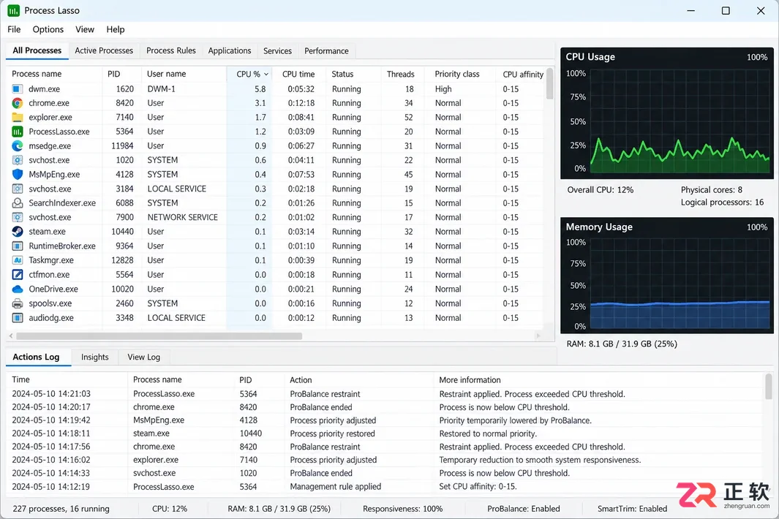The width and height of the screenshot is (779, 519).
Task: Select the steam.exe priority restored log entry
Action: (x=385, y=433)
